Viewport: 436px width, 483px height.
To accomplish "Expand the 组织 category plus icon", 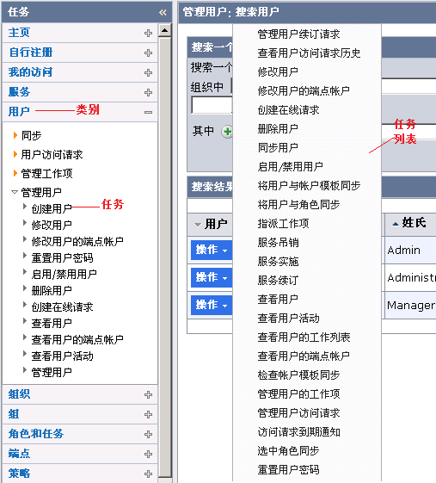I will (148, 394).
